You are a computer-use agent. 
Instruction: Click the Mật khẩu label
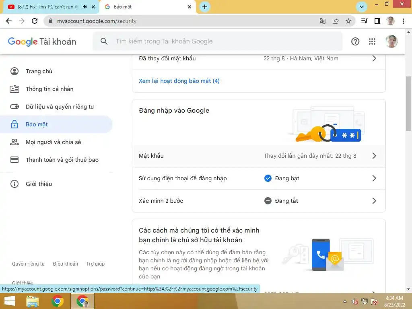(151, 156)
